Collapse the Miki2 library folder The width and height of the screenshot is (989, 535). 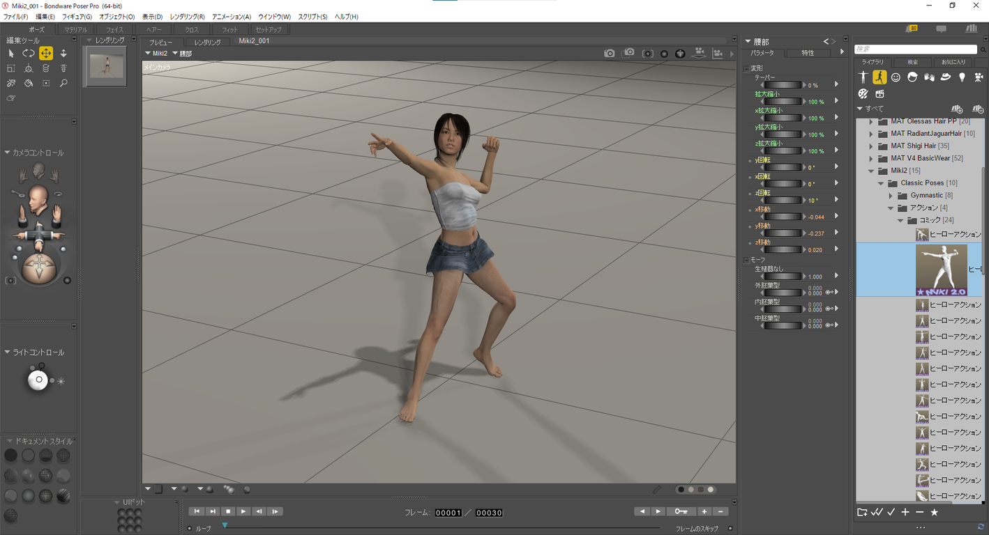(871, 171)
